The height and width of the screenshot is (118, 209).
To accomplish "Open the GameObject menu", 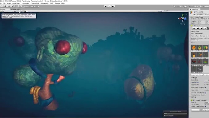I will (16, 3).
